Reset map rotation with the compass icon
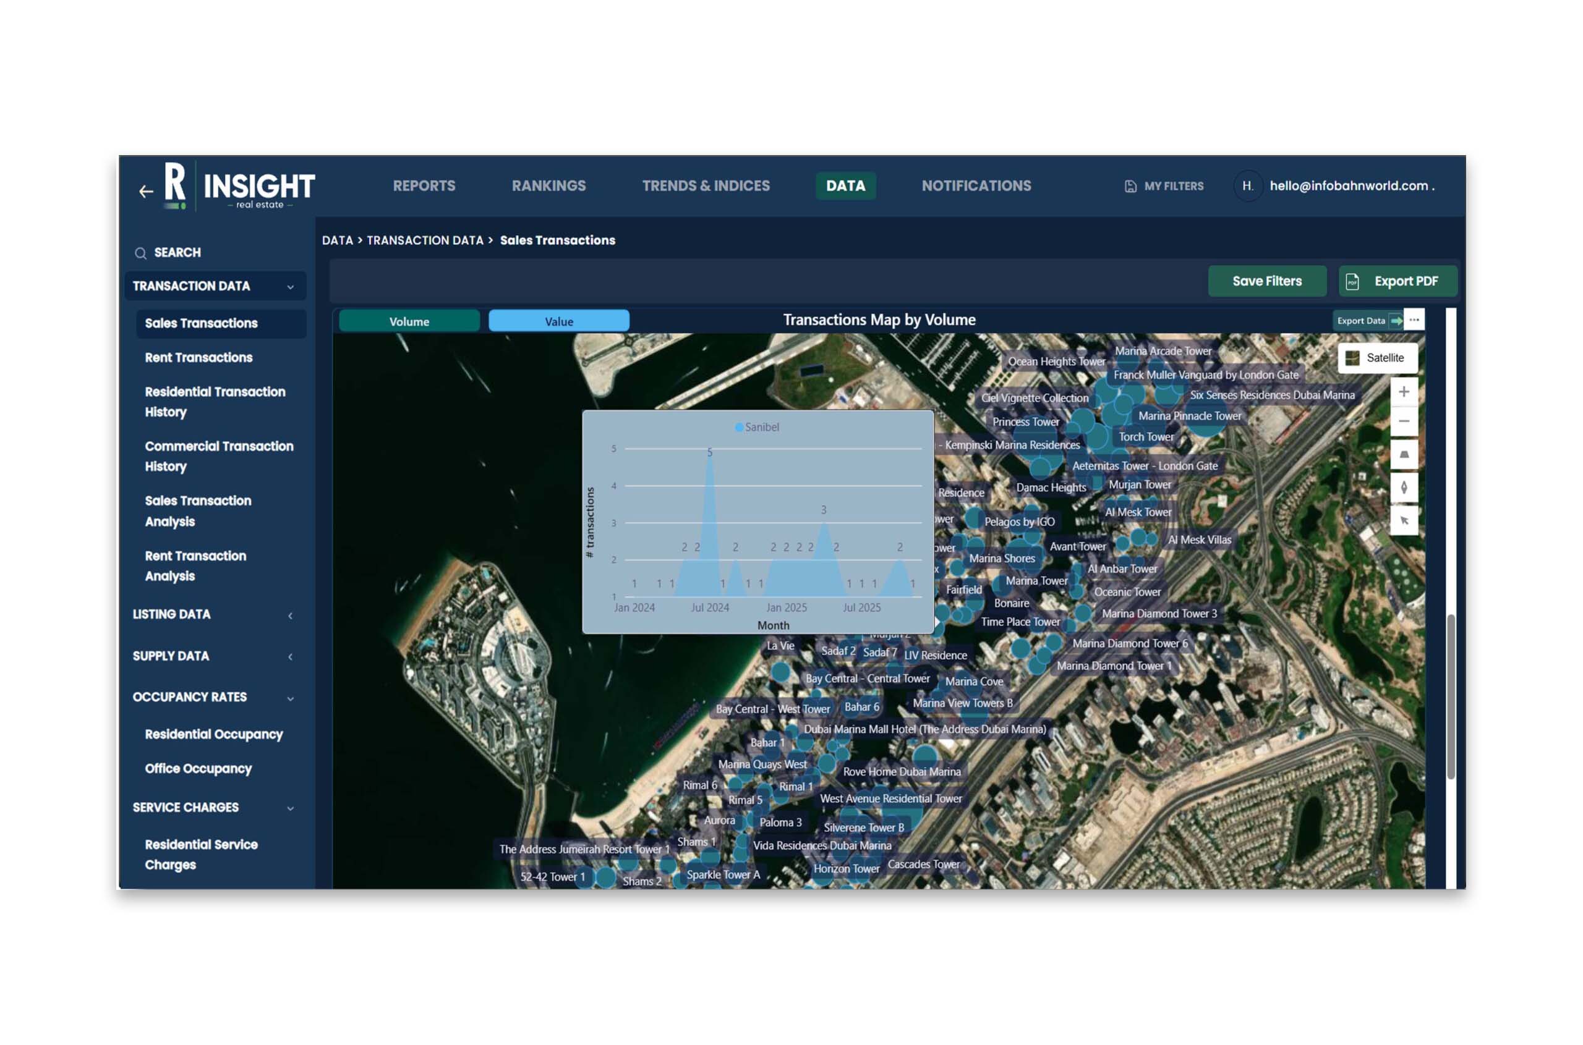The image size is (1583, 1045). click(1404, 487)
